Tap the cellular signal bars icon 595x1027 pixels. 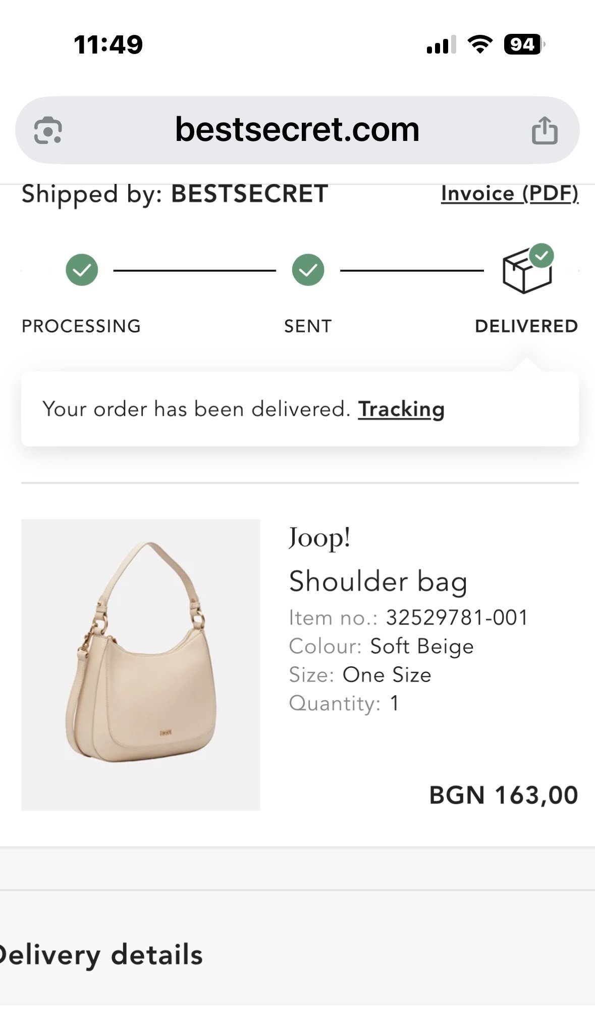coord(441,45)
